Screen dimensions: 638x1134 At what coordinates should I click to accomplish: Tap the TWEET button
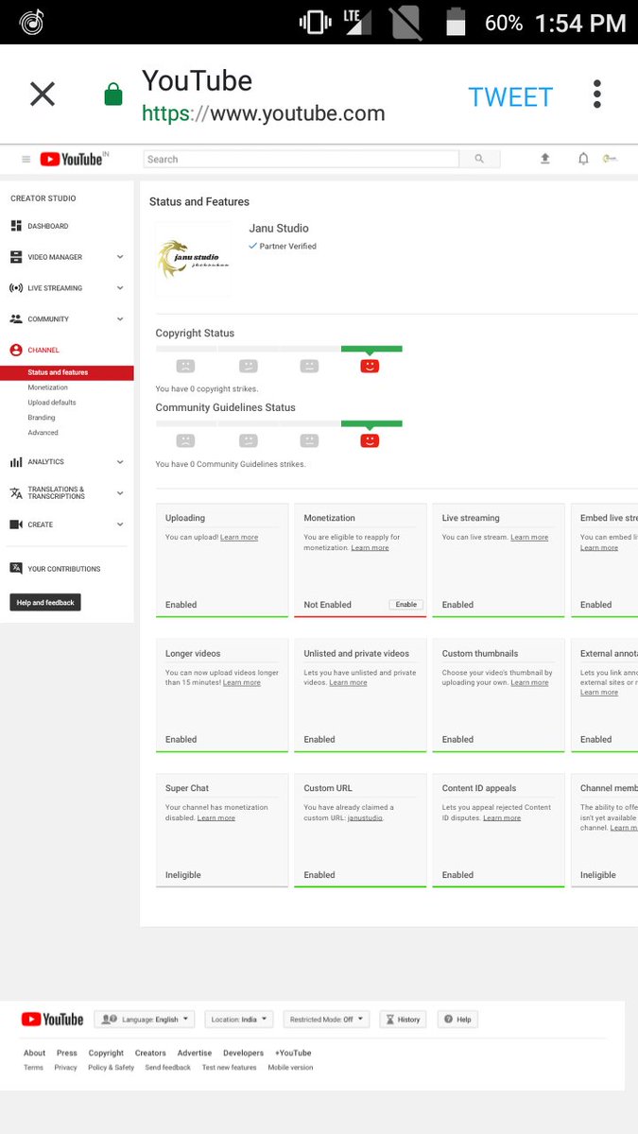(x=510, y=97)
